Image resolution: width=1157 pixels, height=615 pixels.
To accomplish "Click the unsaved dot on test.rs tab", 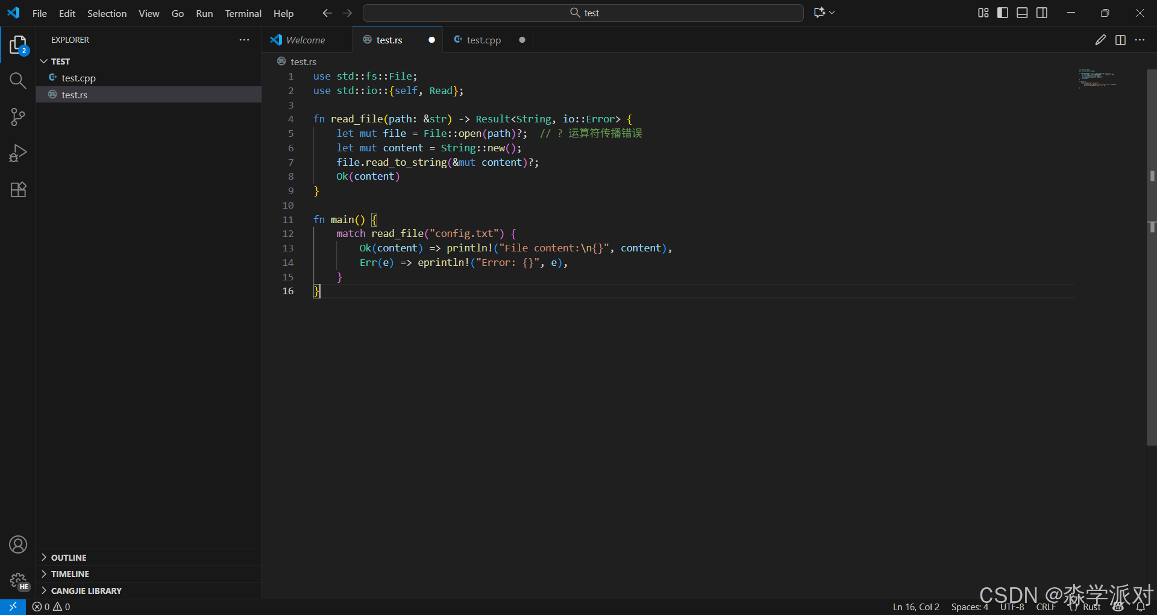I will pyautogui.click(x=431, y=40).
